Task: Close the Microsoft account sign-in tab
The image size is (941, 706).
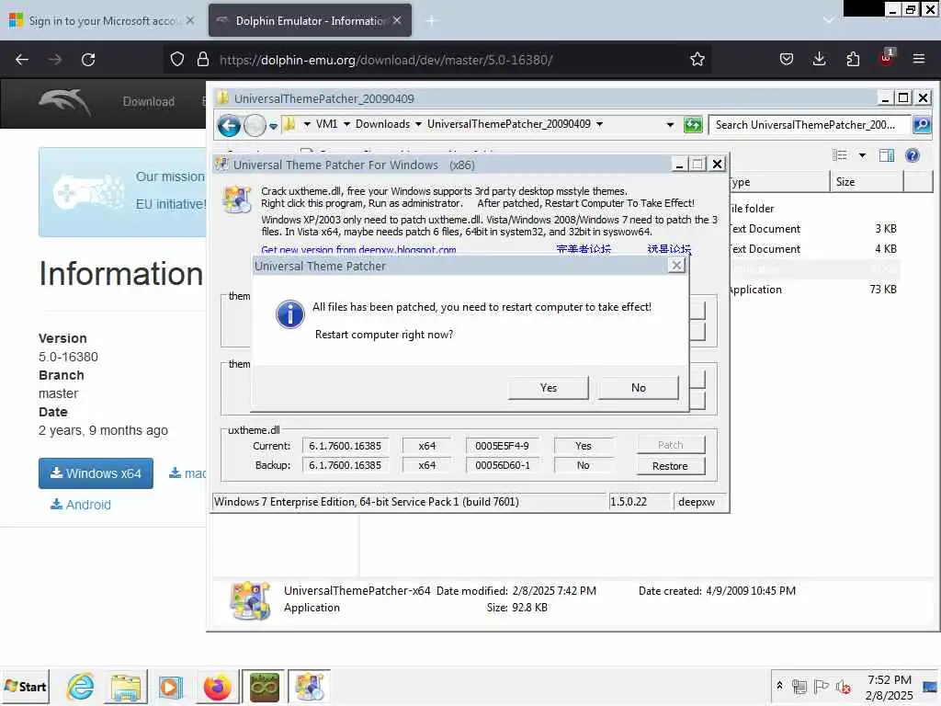Action: [190, 20]
